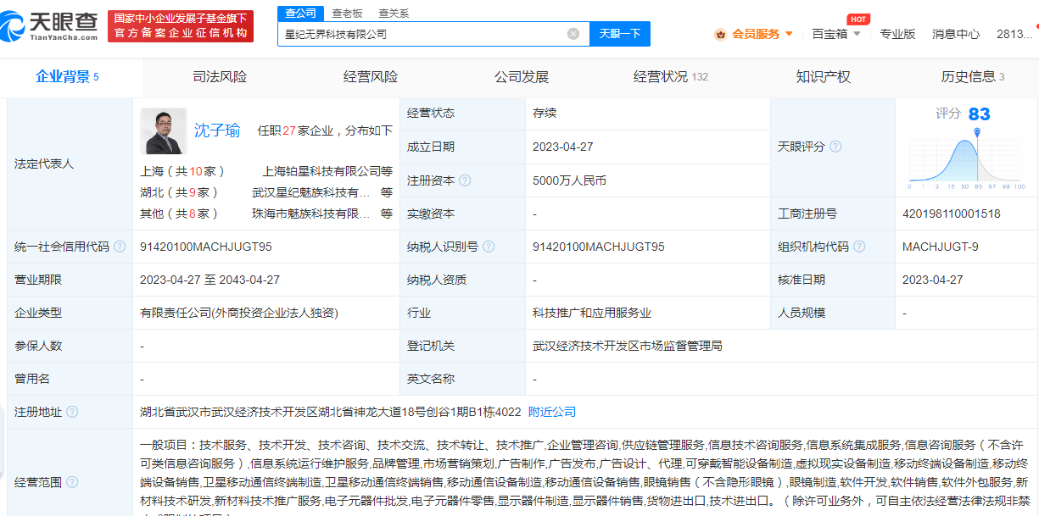The image size is (1039, 516).
Task: Click help icon next to 注册地址
Action: pyautogui.click(x=72, y=412)
